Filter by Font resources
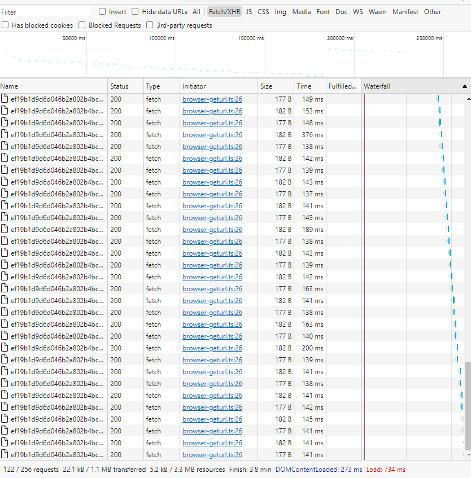Viewport: 471px width, 478px height. click(x=323, y=12)
